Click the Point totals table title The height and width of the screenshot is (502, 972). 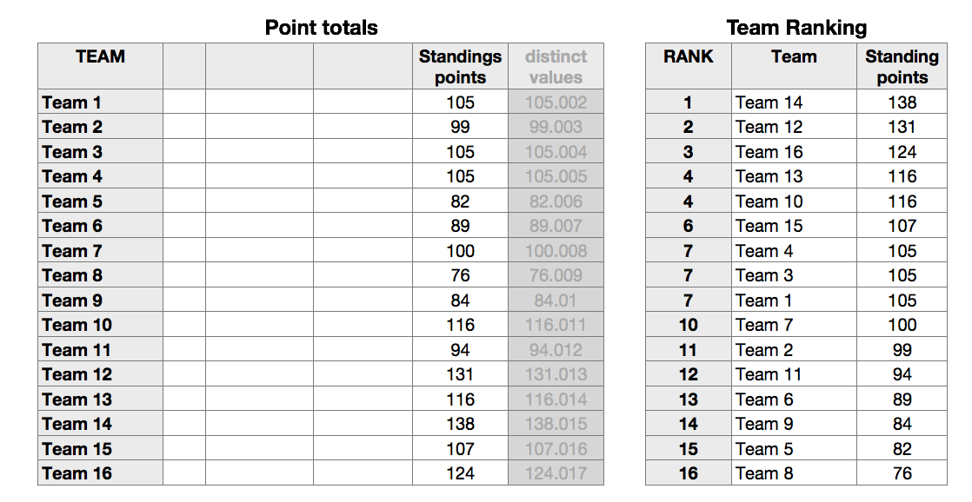coord(321,28)
